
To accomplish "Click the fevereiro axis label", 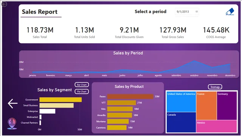I will [50, 76].
